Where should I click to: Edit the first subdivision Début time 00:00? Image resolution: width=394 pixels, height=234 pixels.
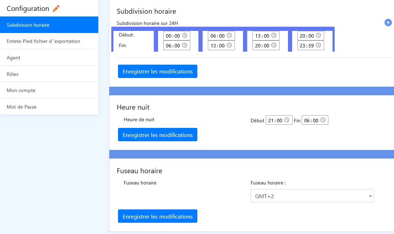pos(177,36)
